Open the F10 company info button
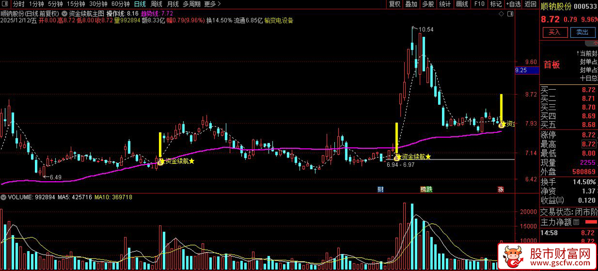 [x=479, y=4]
